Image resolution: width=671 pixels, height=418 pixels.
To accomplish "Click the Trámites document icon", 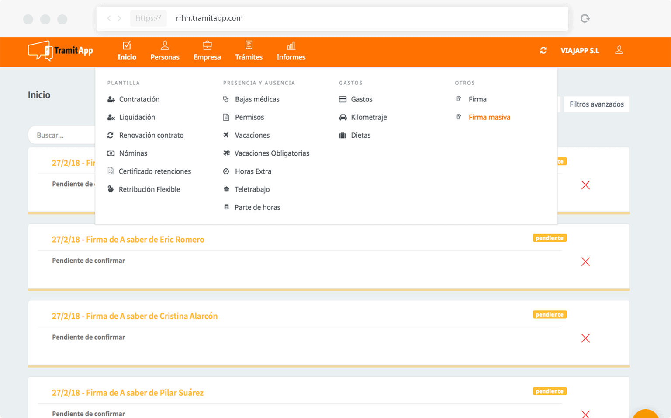I will 249,45.
